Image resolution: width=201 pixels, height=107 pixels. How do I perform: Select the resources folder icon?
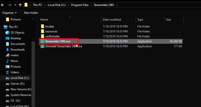click(42, 31)
